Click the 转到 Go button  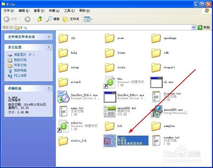pyautogui.click(x=204, y=27)
